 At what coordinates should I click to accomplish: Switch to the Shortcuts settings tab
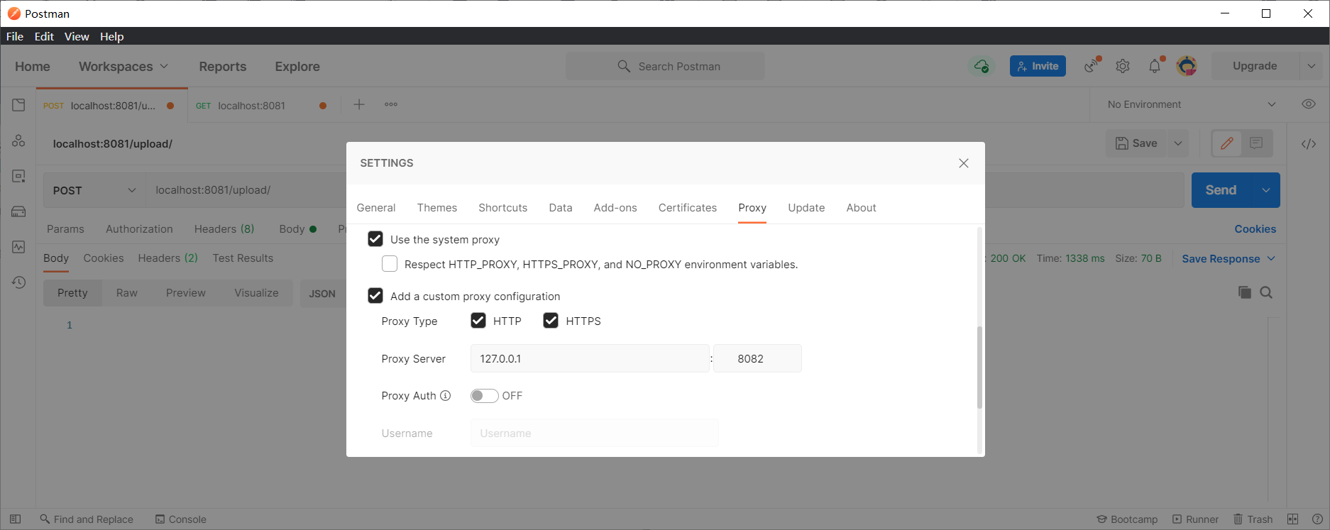tap(503, 208)
